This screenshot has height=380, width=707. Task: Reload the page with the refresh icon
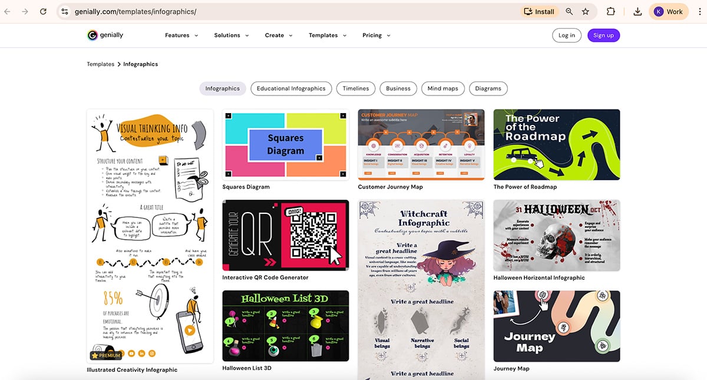pos(43,11)
